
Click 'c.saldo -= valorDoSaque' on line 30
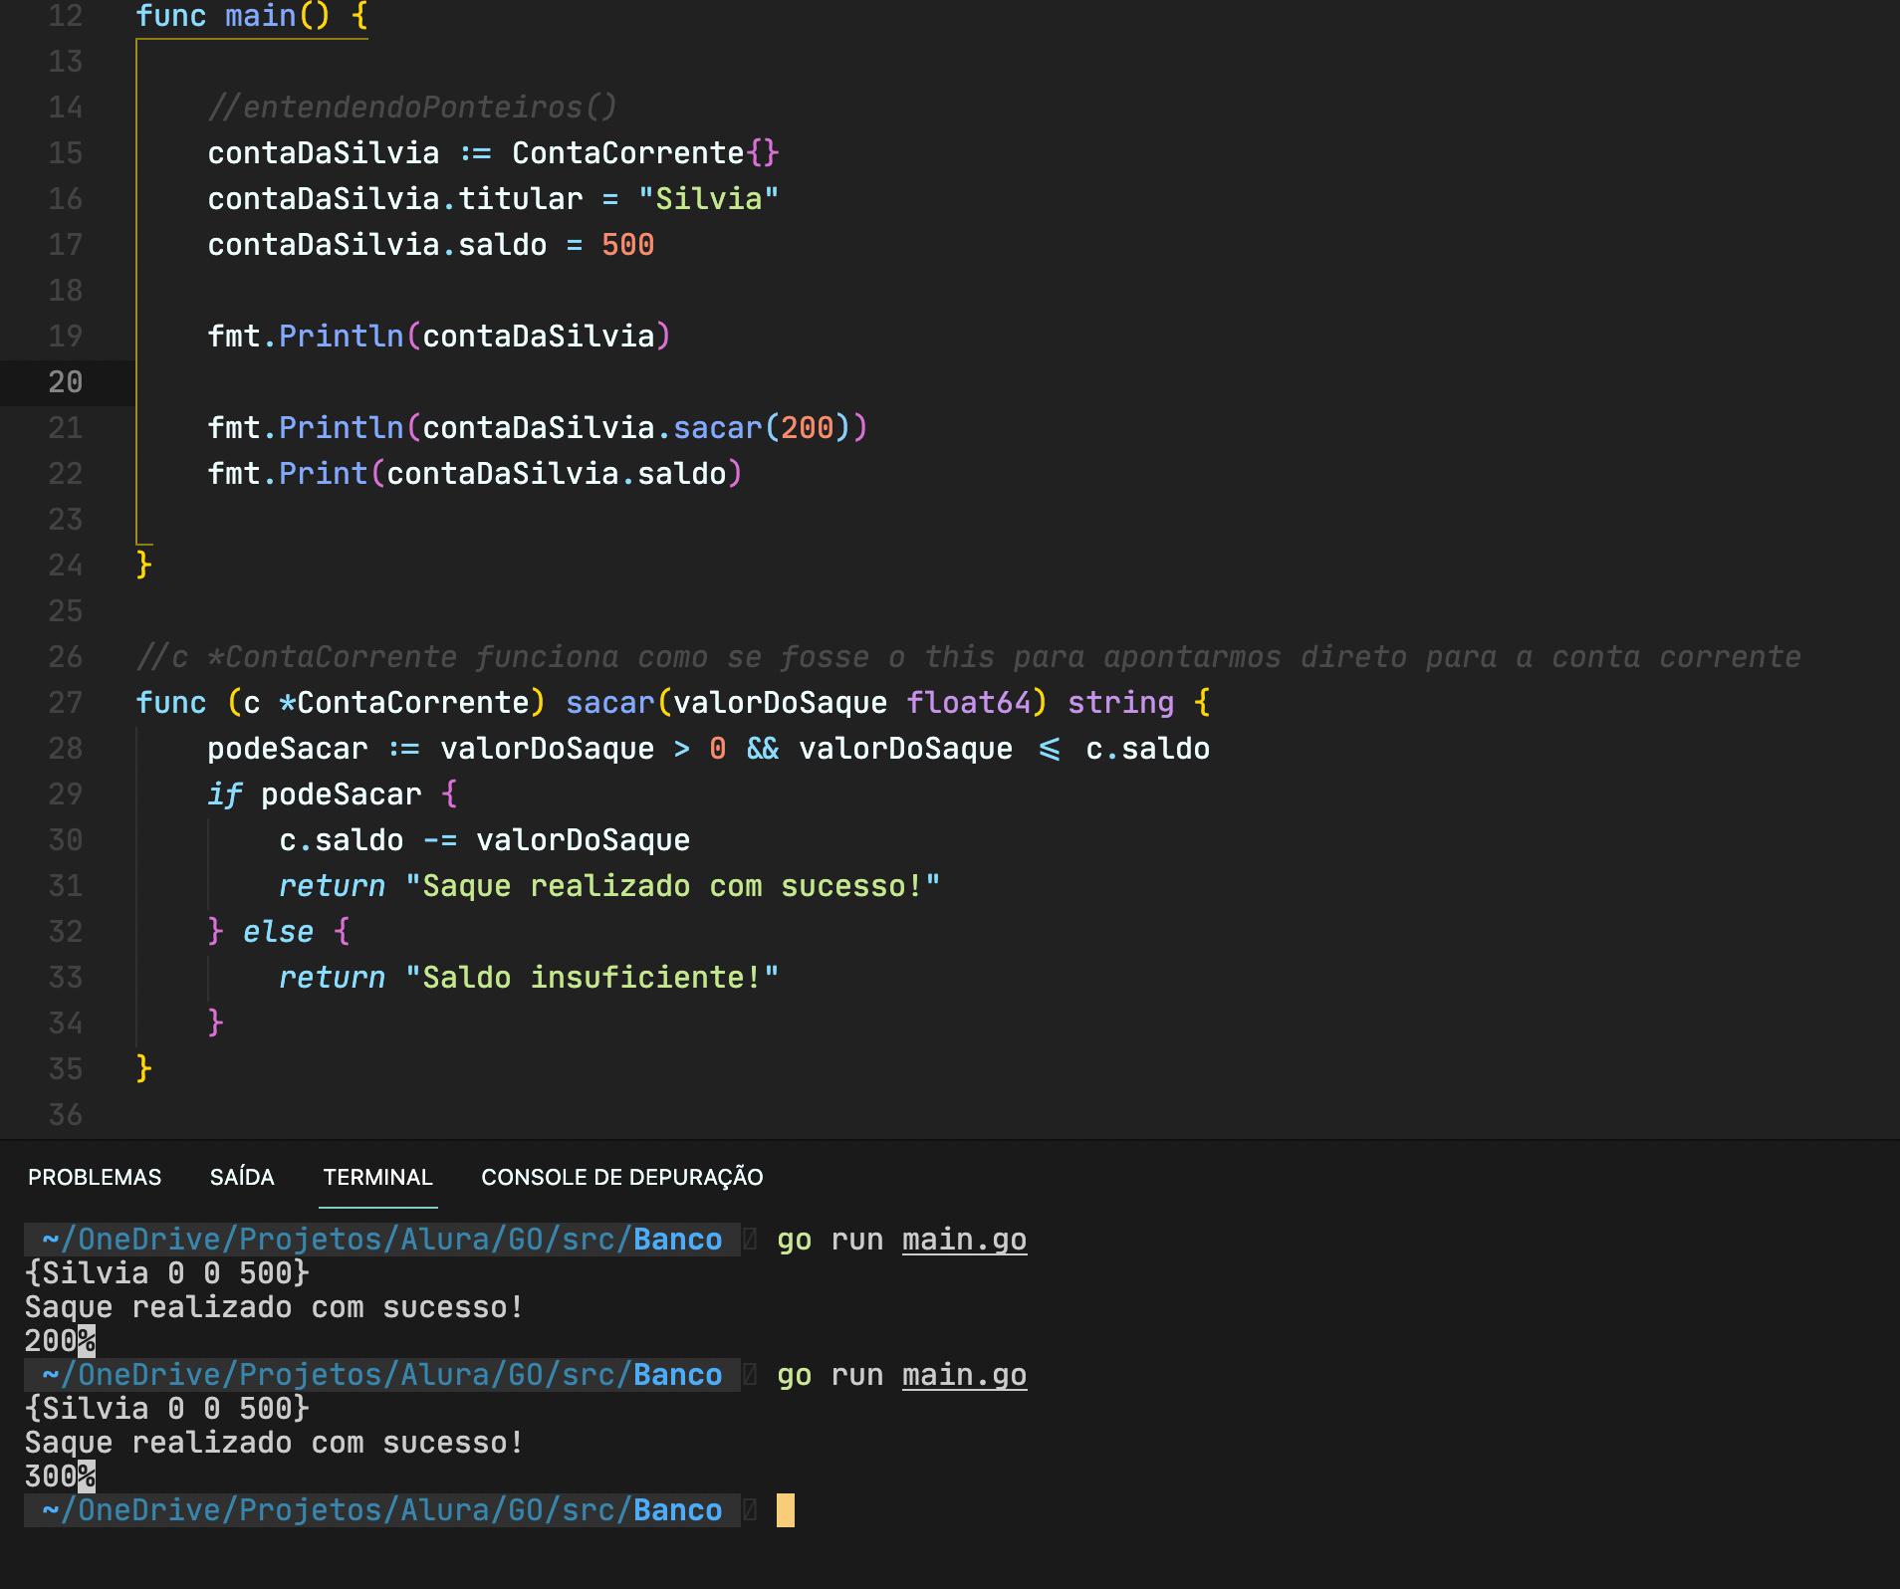pos(484,840)
